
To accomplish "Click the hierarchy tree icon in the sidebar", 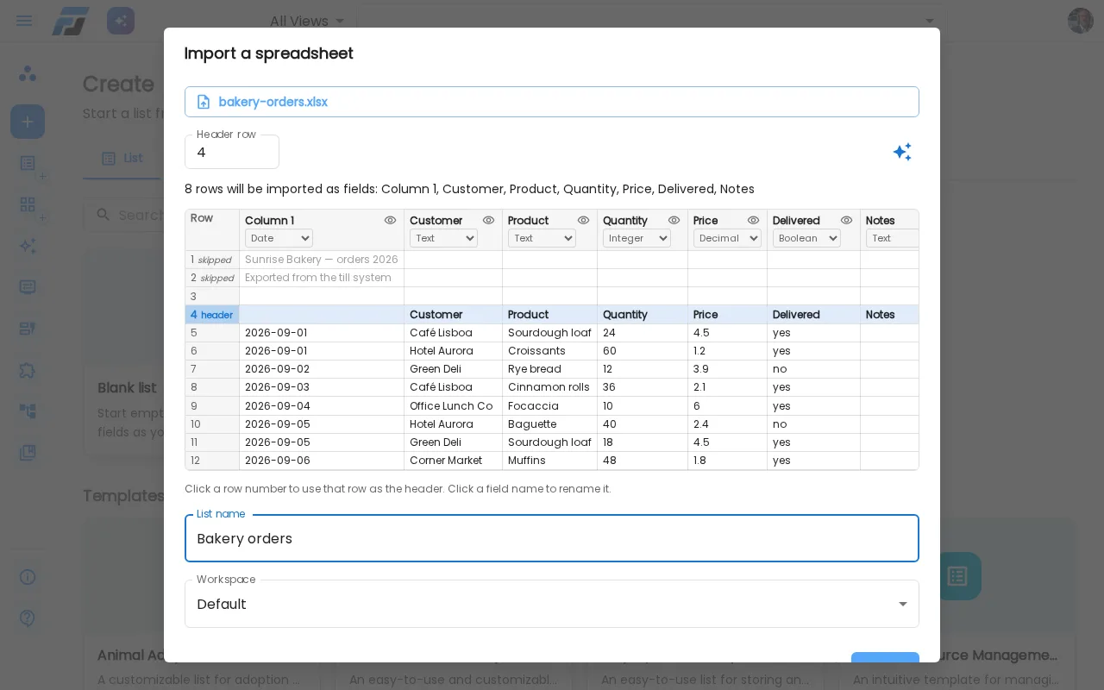I will 28,411.
